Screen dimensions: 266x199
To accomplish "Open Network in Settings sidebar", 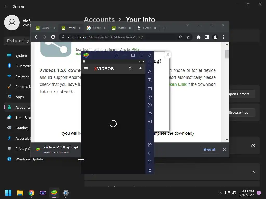I will point(17,76).
